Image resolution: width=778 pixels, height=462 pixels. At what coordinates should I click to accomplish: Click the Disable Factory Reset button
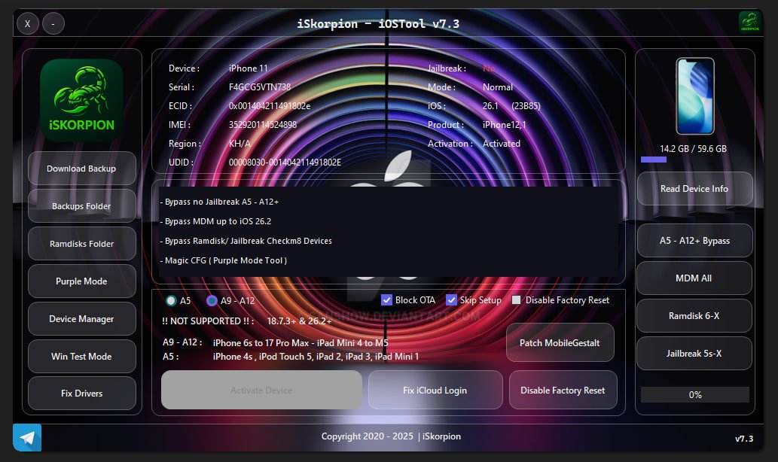tap(563, 390)
